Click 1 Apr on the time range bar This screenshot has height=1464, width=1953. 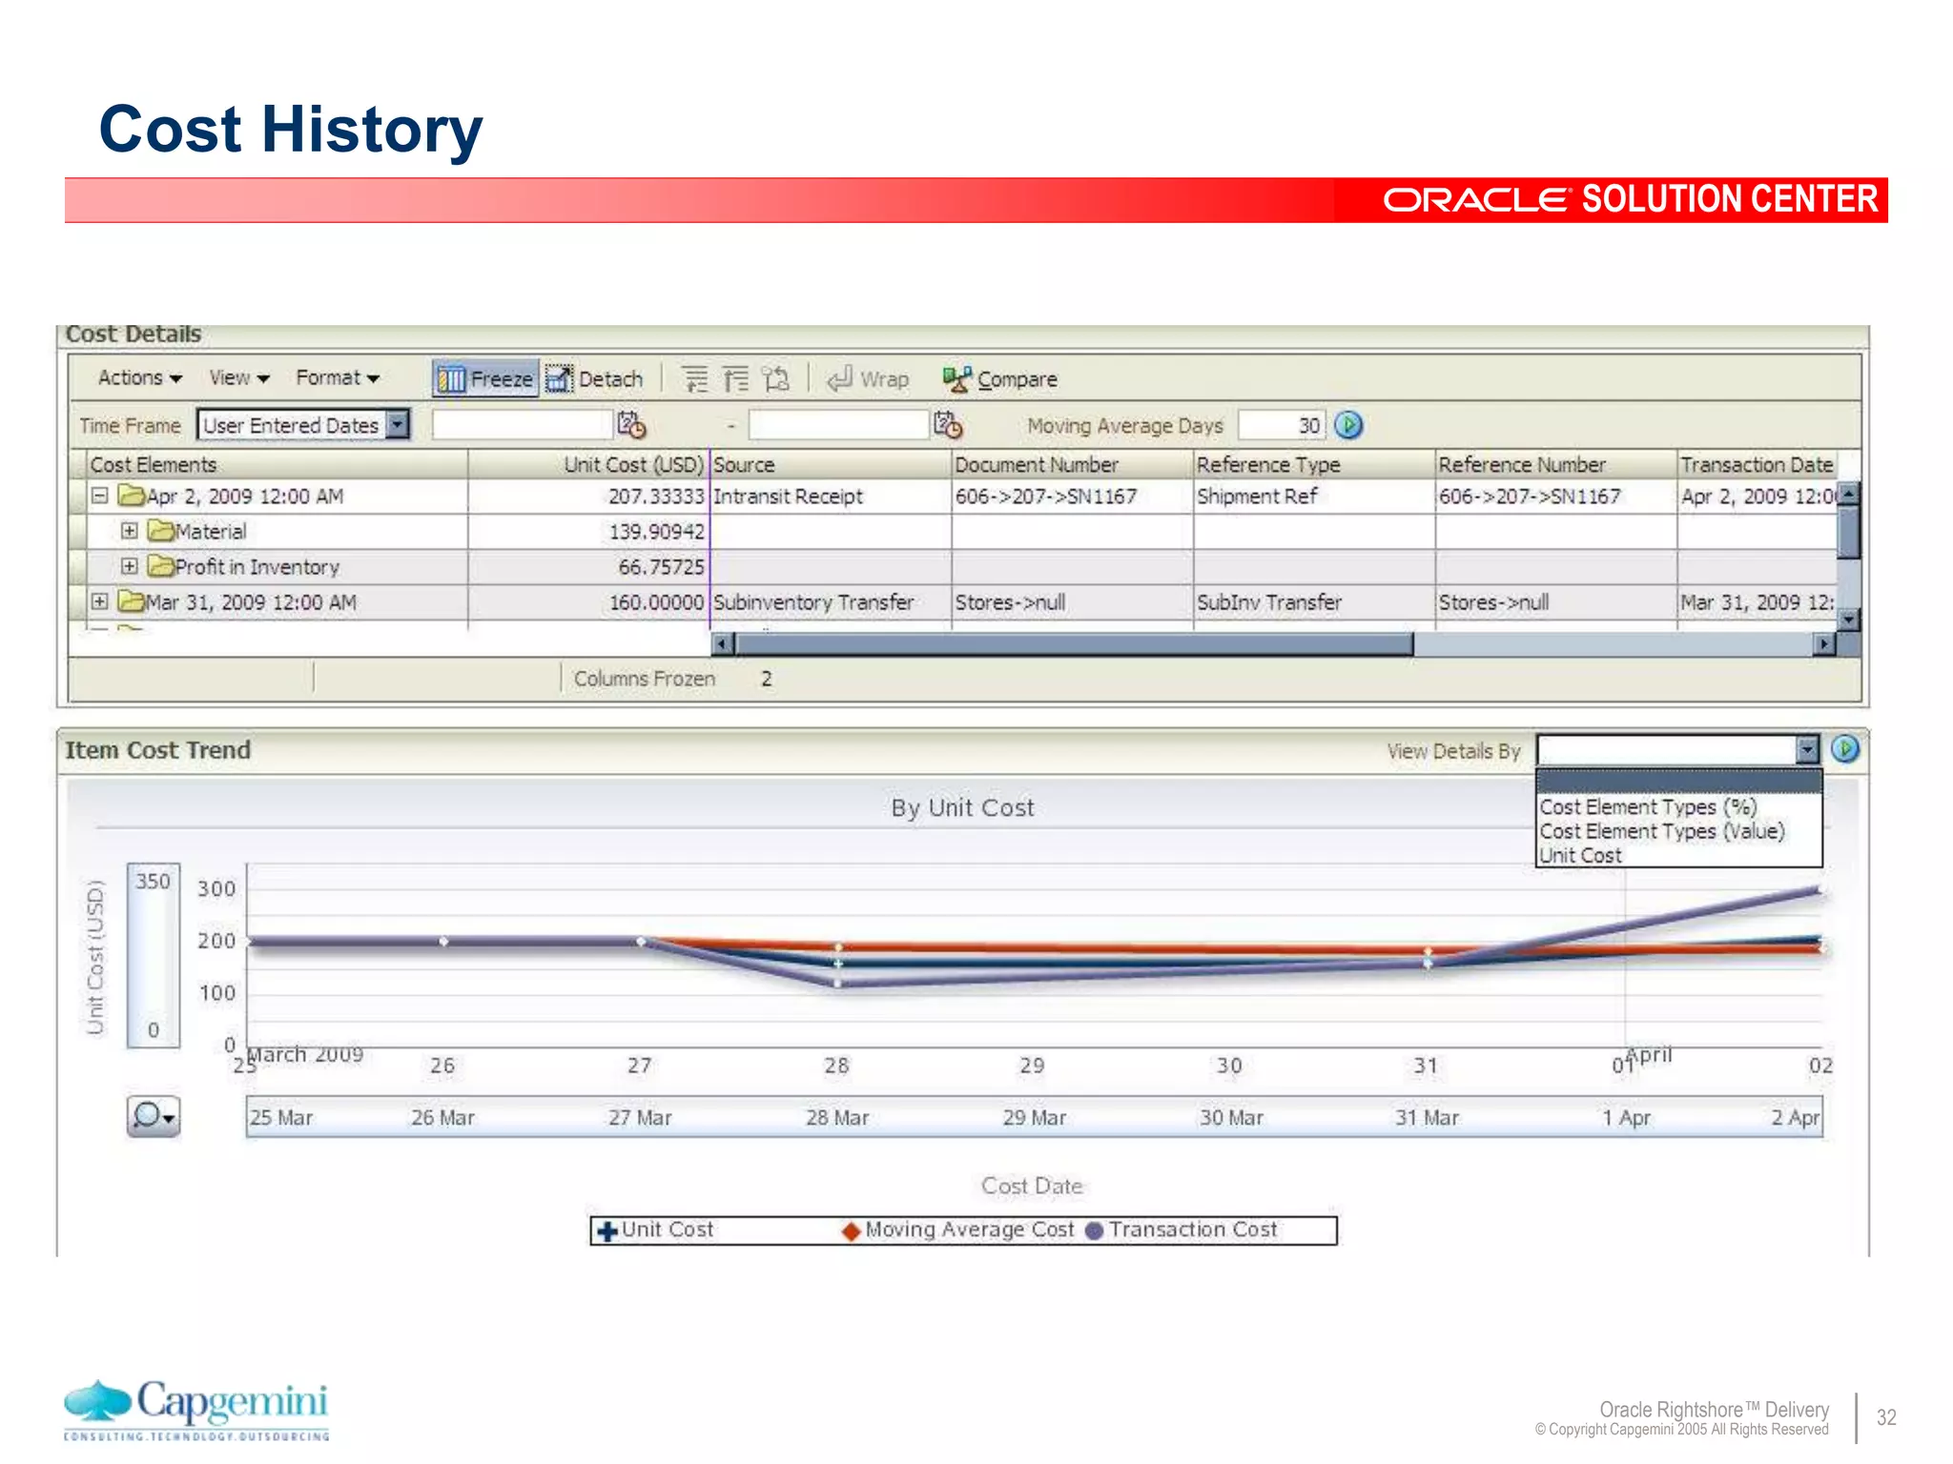1626,1117
